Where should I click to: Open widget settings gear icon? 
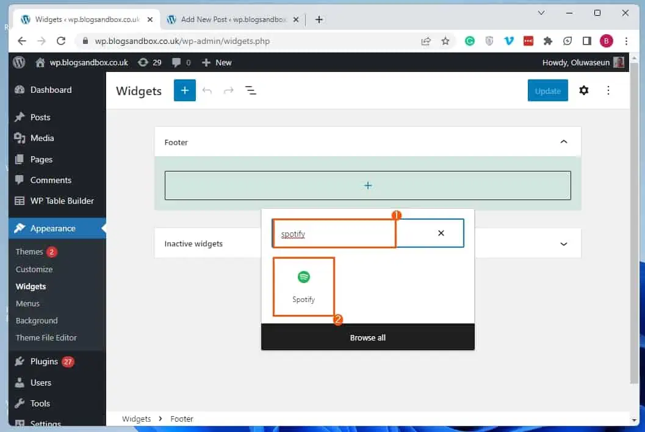pyautogui.click(x=584, y=90)
